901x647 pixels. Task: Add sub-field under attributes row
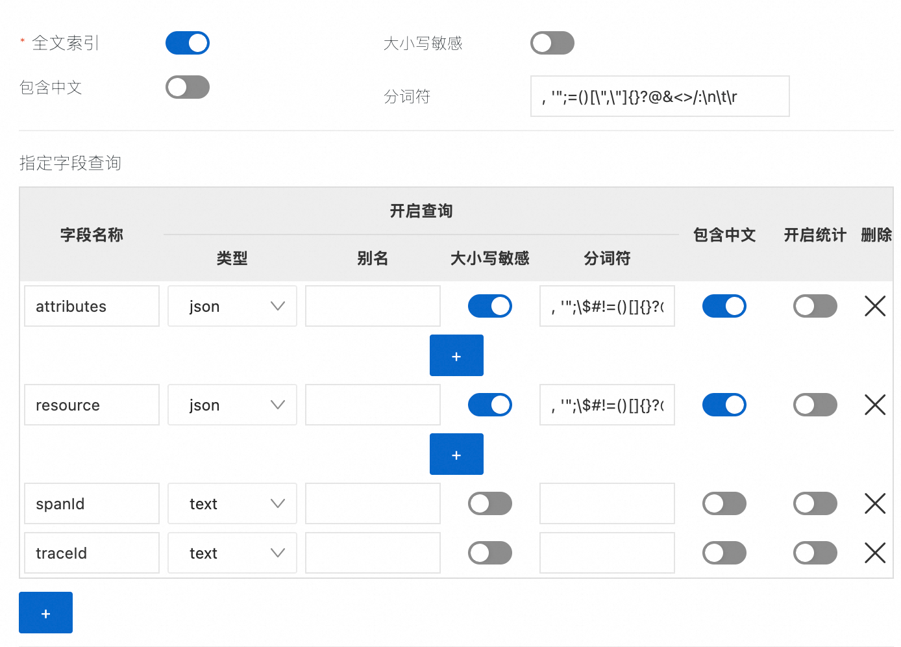tap(456, 355)
